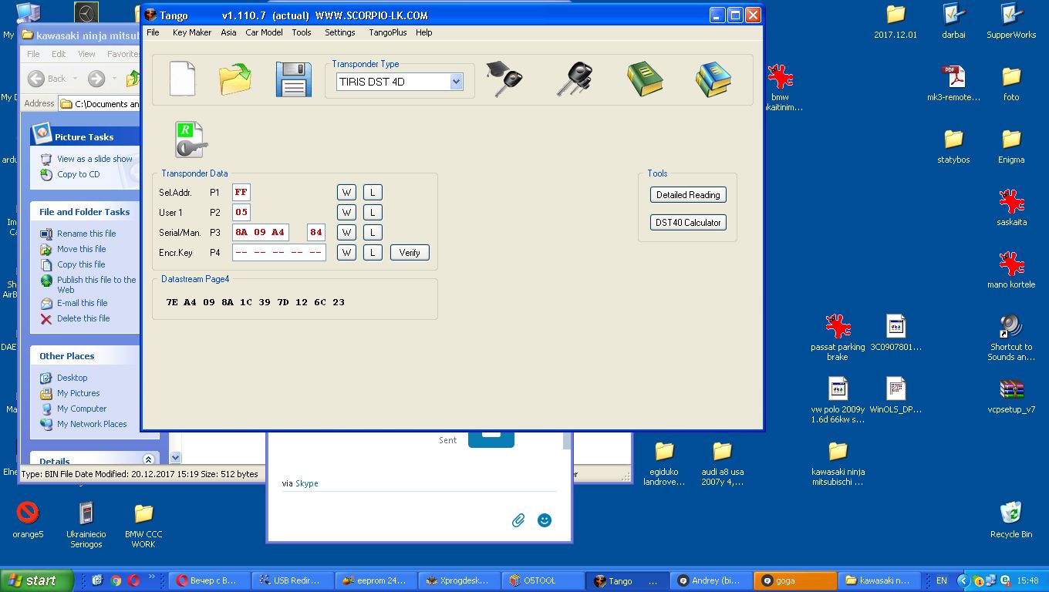The height and width of the screenshot is (592, 1049).
Task: Open the Transponder Type dropdown
Action: point(455,82)
